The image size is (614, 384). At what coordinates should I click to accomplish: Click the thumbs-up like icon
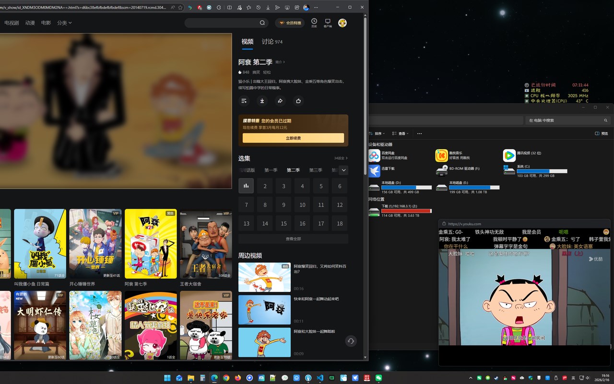(298, 101)
